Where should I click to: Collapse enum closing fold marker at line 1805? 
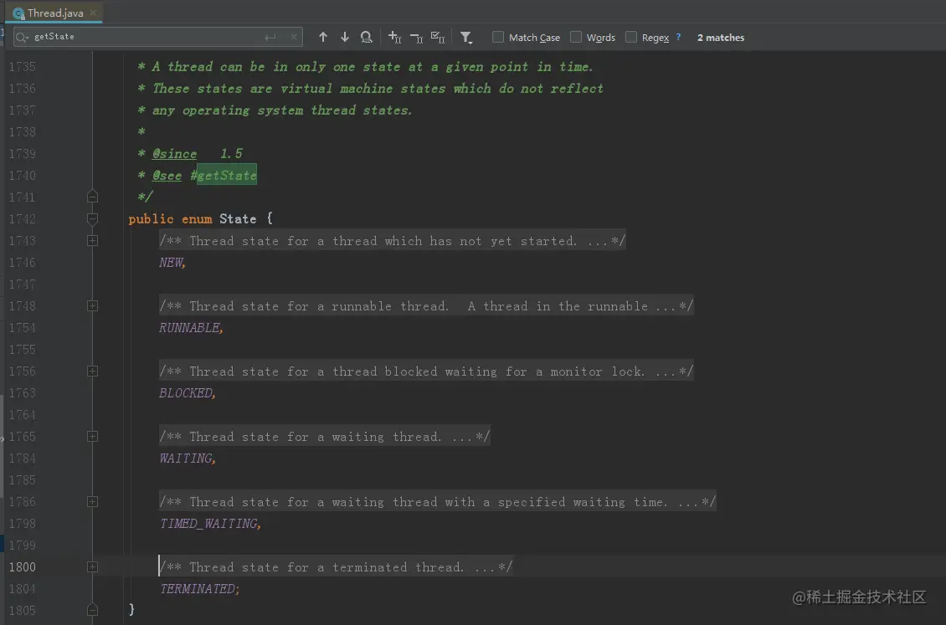pos(92,610)
